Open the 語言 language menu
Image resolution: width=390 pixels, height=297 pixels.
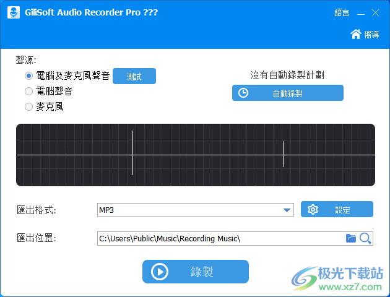342,12
